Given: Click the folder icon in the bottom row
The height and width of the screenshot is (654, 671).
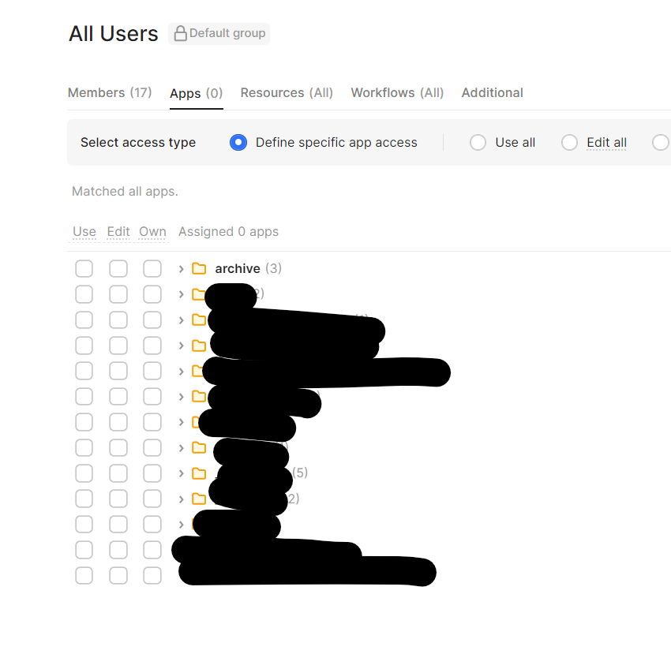Looking at the screenshot, I should (198, 575).
